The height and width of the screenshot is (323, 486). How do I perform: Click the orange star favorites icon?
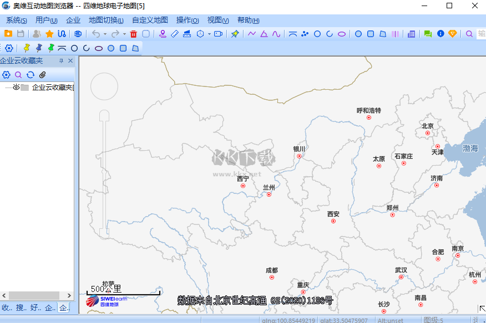(49, 33)
